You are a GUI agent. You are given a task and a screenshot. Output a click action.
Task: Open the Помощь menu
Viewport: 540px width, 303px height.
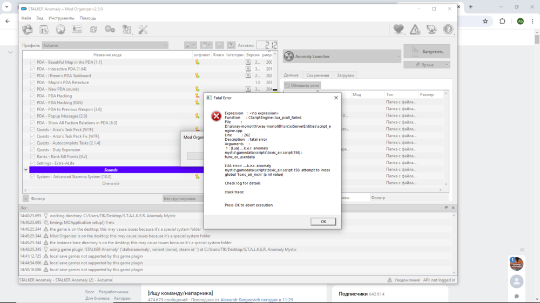point(88,18)
